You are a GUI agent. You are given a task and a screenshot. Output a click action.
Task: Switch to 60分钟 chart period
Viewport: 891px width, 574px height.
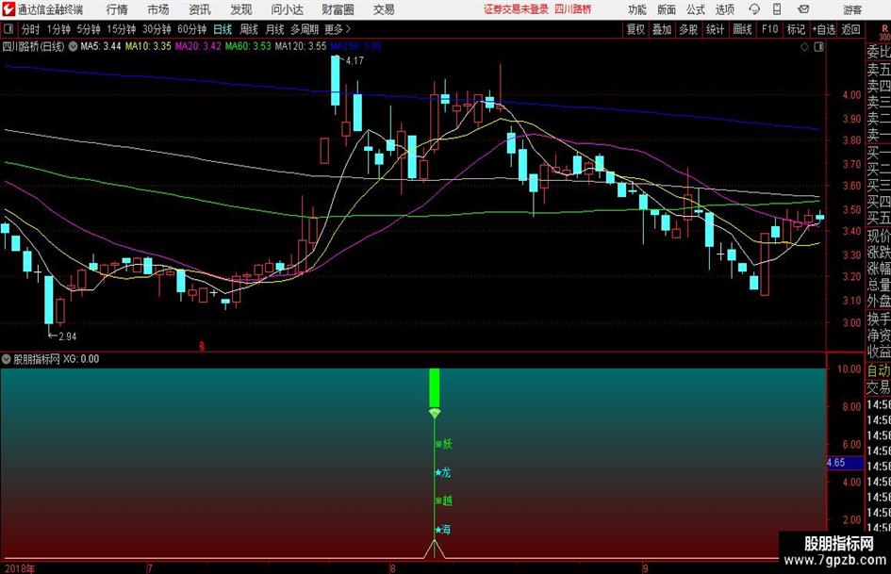(x=191, y=29)
